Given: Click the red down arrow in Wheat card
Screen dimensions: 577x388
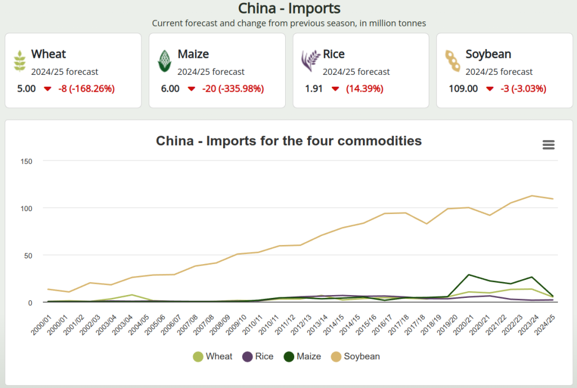Looking at the screenshot, I should click(x=47, y=89).
